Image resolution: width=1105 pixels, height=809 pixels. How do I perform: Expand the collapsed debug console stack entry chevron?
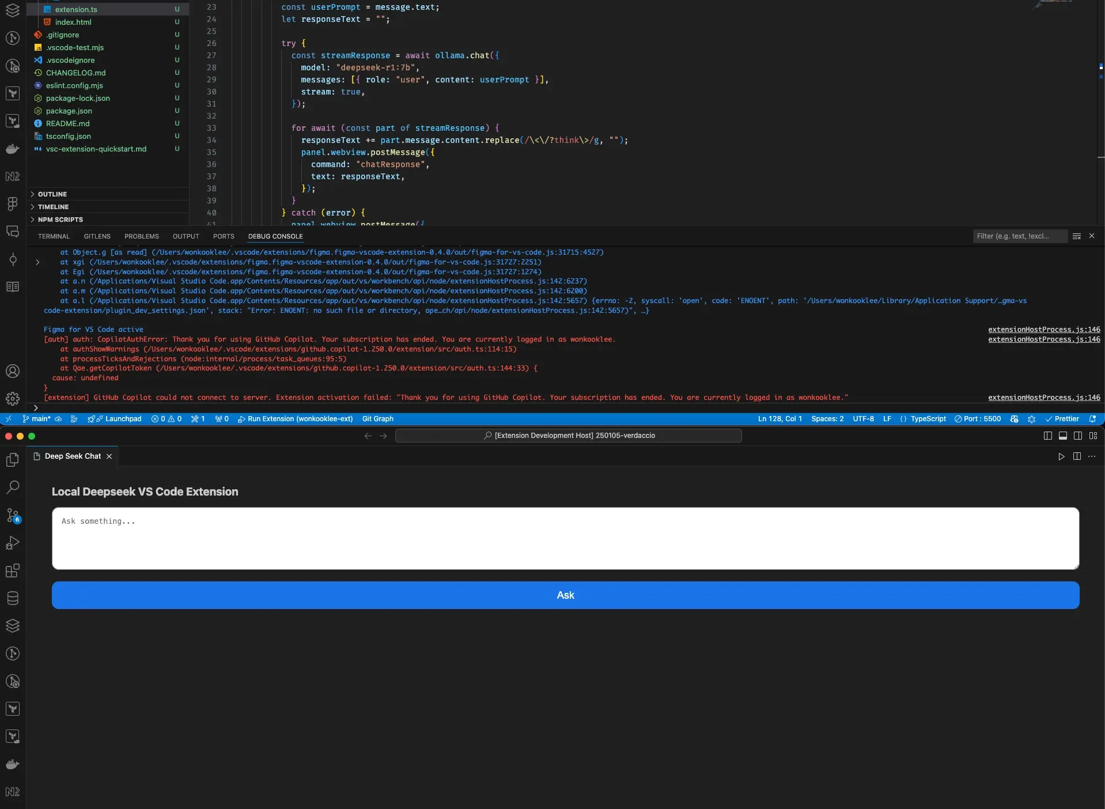point(37,262)
